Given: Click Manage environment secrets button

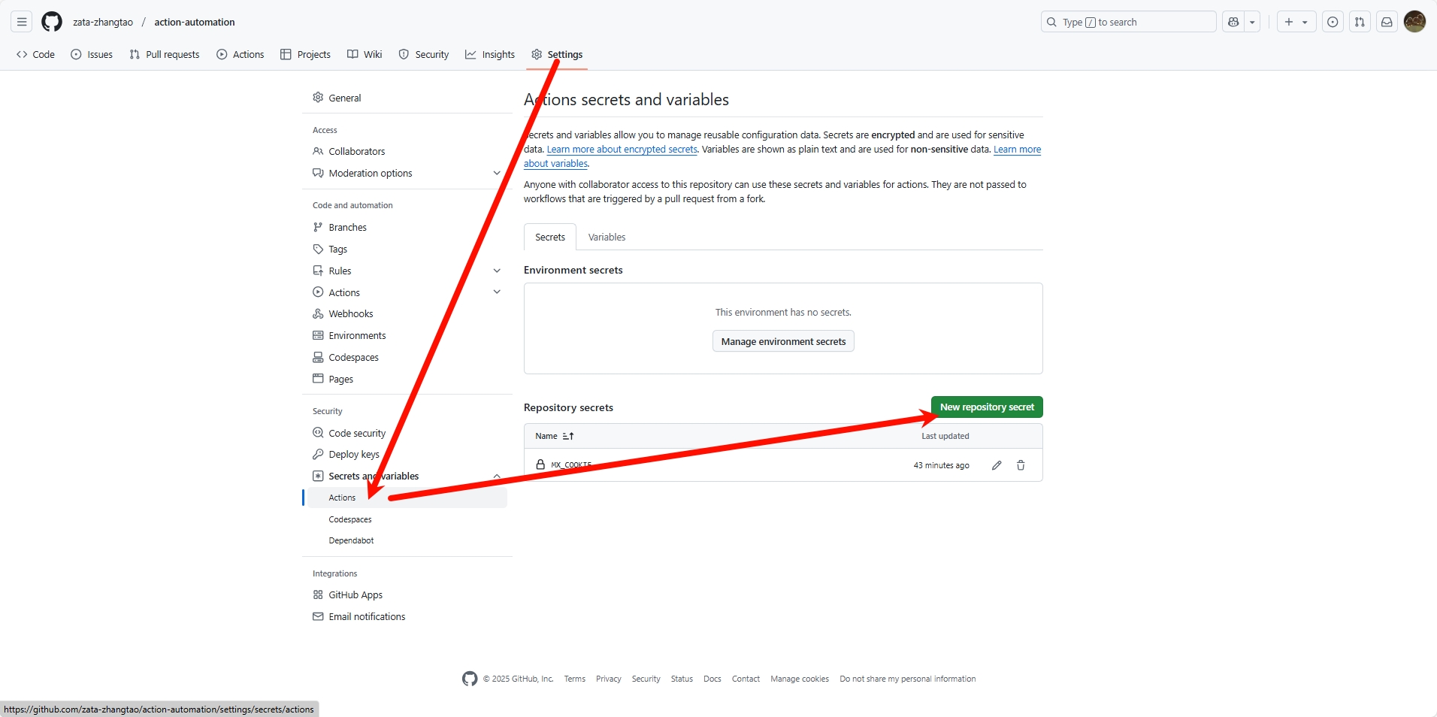Looking at the screenshot, I should (783, 341).
